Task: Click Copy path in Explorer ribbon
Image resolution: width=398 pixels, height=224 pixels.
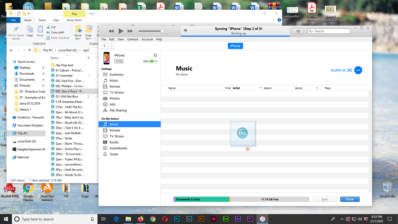Action: click(55, 32)
